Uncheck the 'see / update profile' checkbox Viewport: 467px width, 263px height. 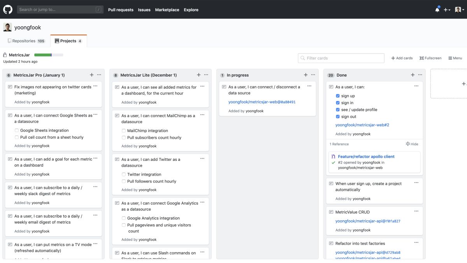click(338, 110)
